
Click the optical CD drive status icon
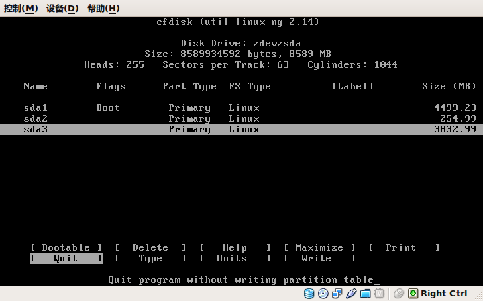coord(323,294)
